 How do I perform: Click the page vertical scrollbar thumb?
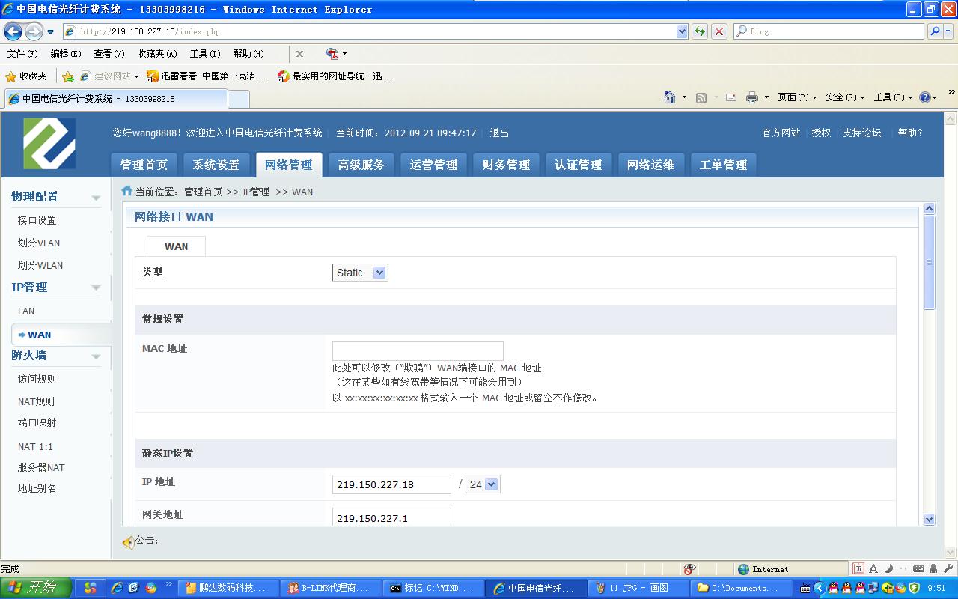[930, 262]
